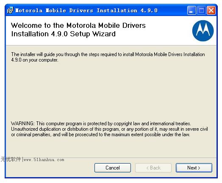Click the round blue Motorola logo

[x=203, y=31]
